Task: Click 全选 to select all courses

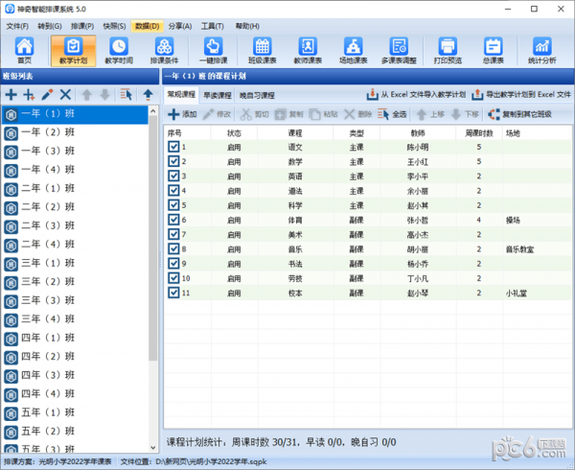Action: pyautogui.click(x=392, y=114)
